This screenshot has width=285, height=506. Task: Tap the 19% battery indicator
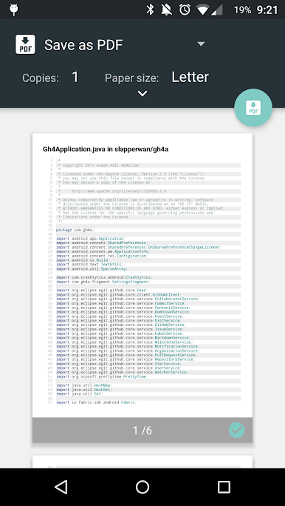[x=242, y=10]
